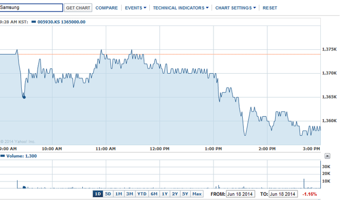Select the YTD range
Viewport: 340px width, 200px height.
[142, 194]
